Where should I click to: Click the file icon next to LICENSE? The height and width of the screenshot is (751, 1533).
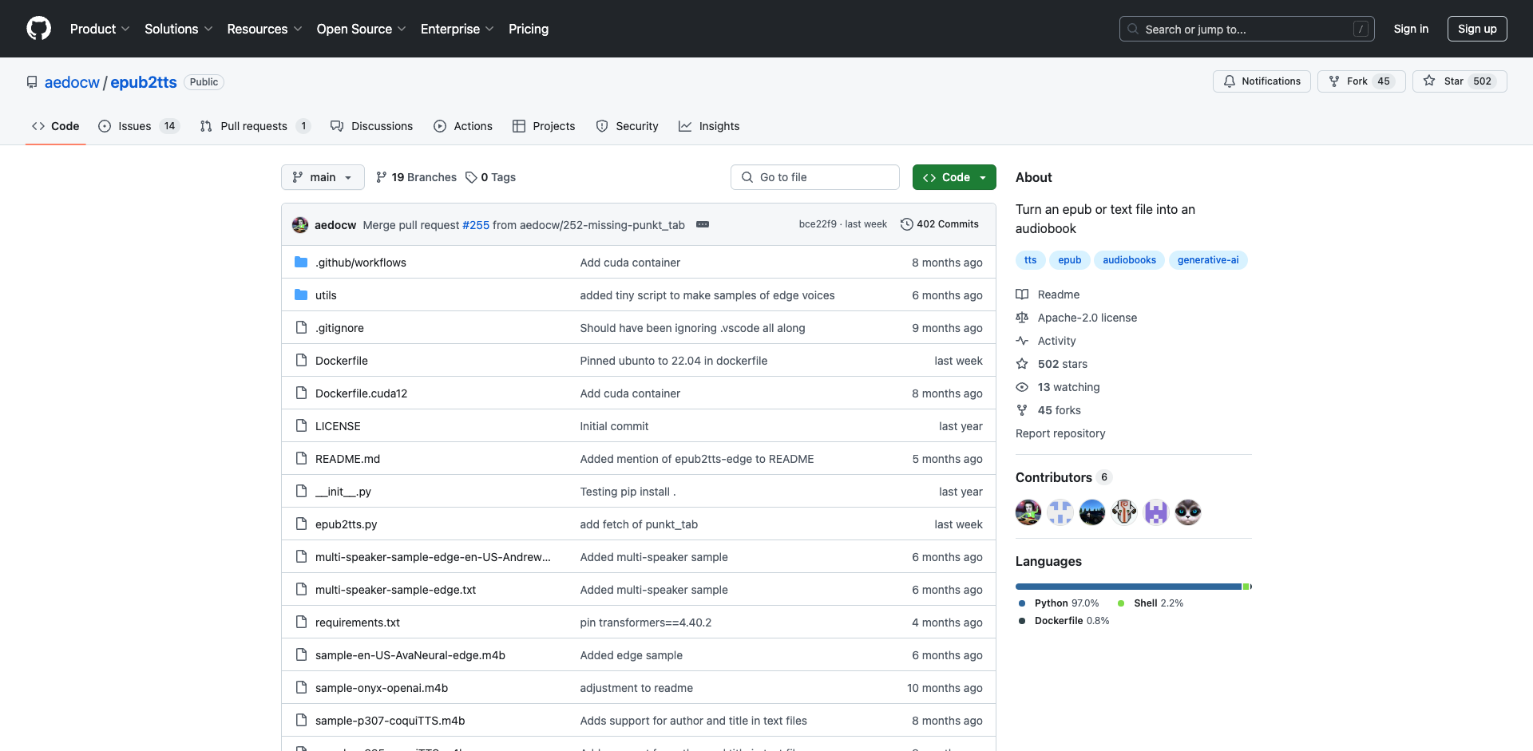(x=301, y=426)
